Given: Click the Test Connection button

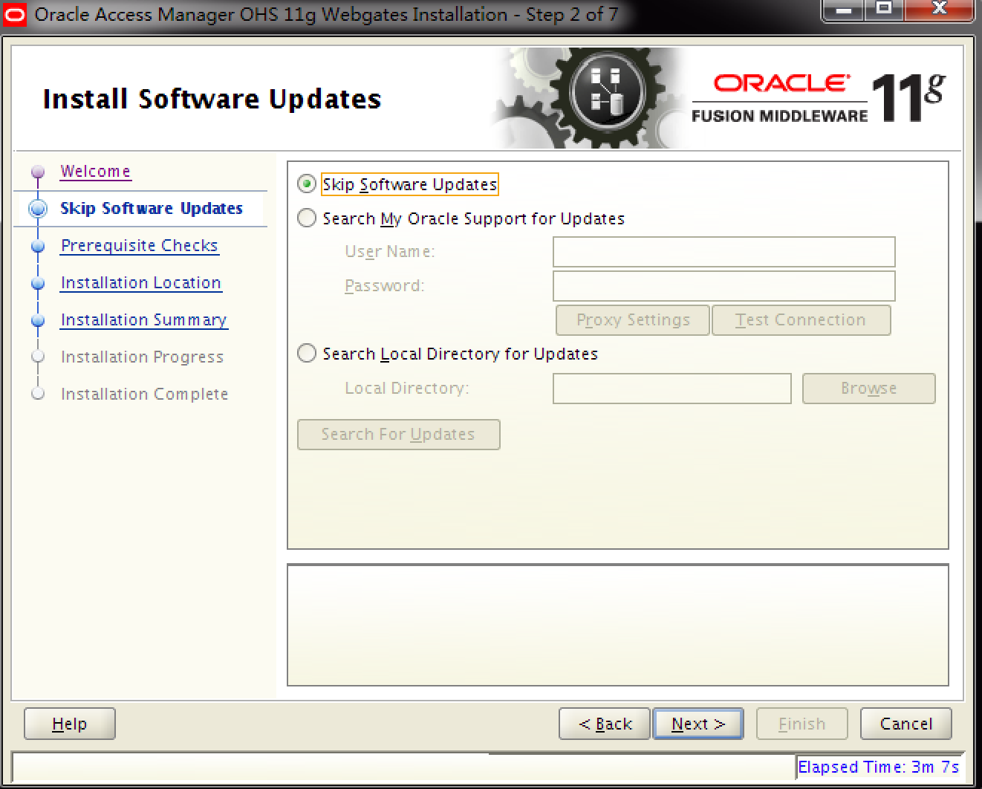Looking at the screenshot, I should click(x=801, y=320).
